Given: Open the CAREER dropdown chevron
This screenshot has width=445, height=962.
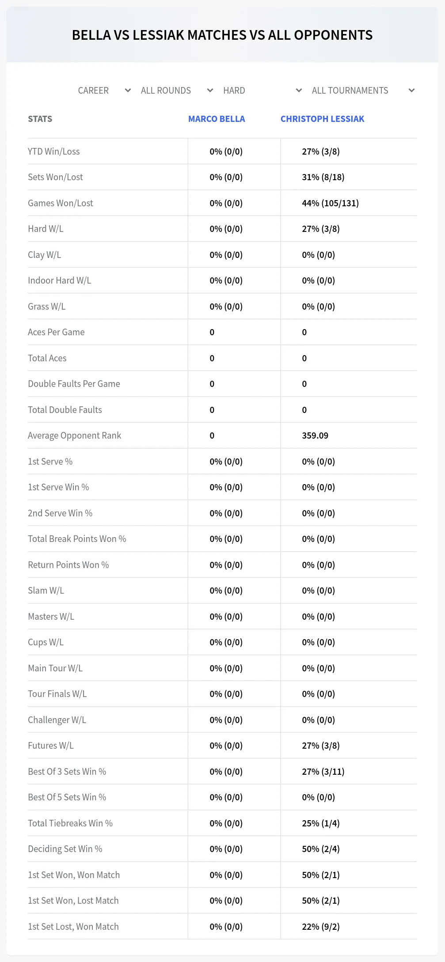Looking at the screenshot, I should click(128, 91).
